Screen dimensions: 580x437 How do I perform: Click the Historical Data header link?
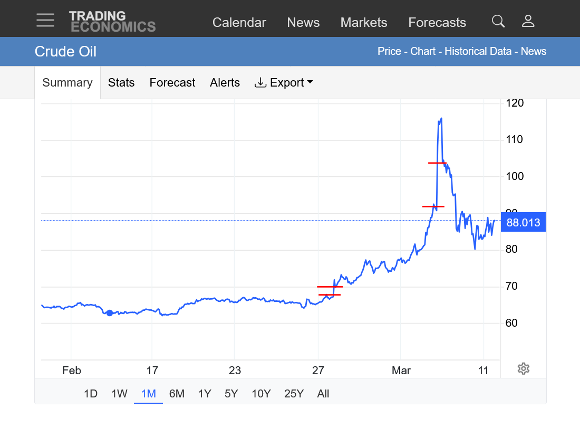pos(478,51)
